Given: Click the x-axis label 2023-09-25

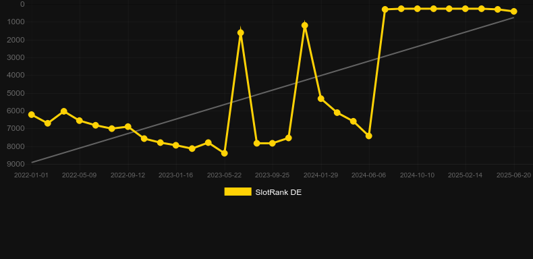Looking at the screenshot, I should coord(273,175).
